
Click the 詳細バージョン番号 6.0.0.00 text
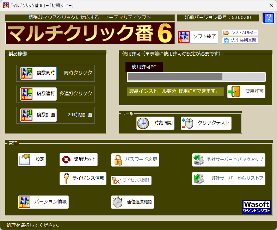click(x=218, y=18)
